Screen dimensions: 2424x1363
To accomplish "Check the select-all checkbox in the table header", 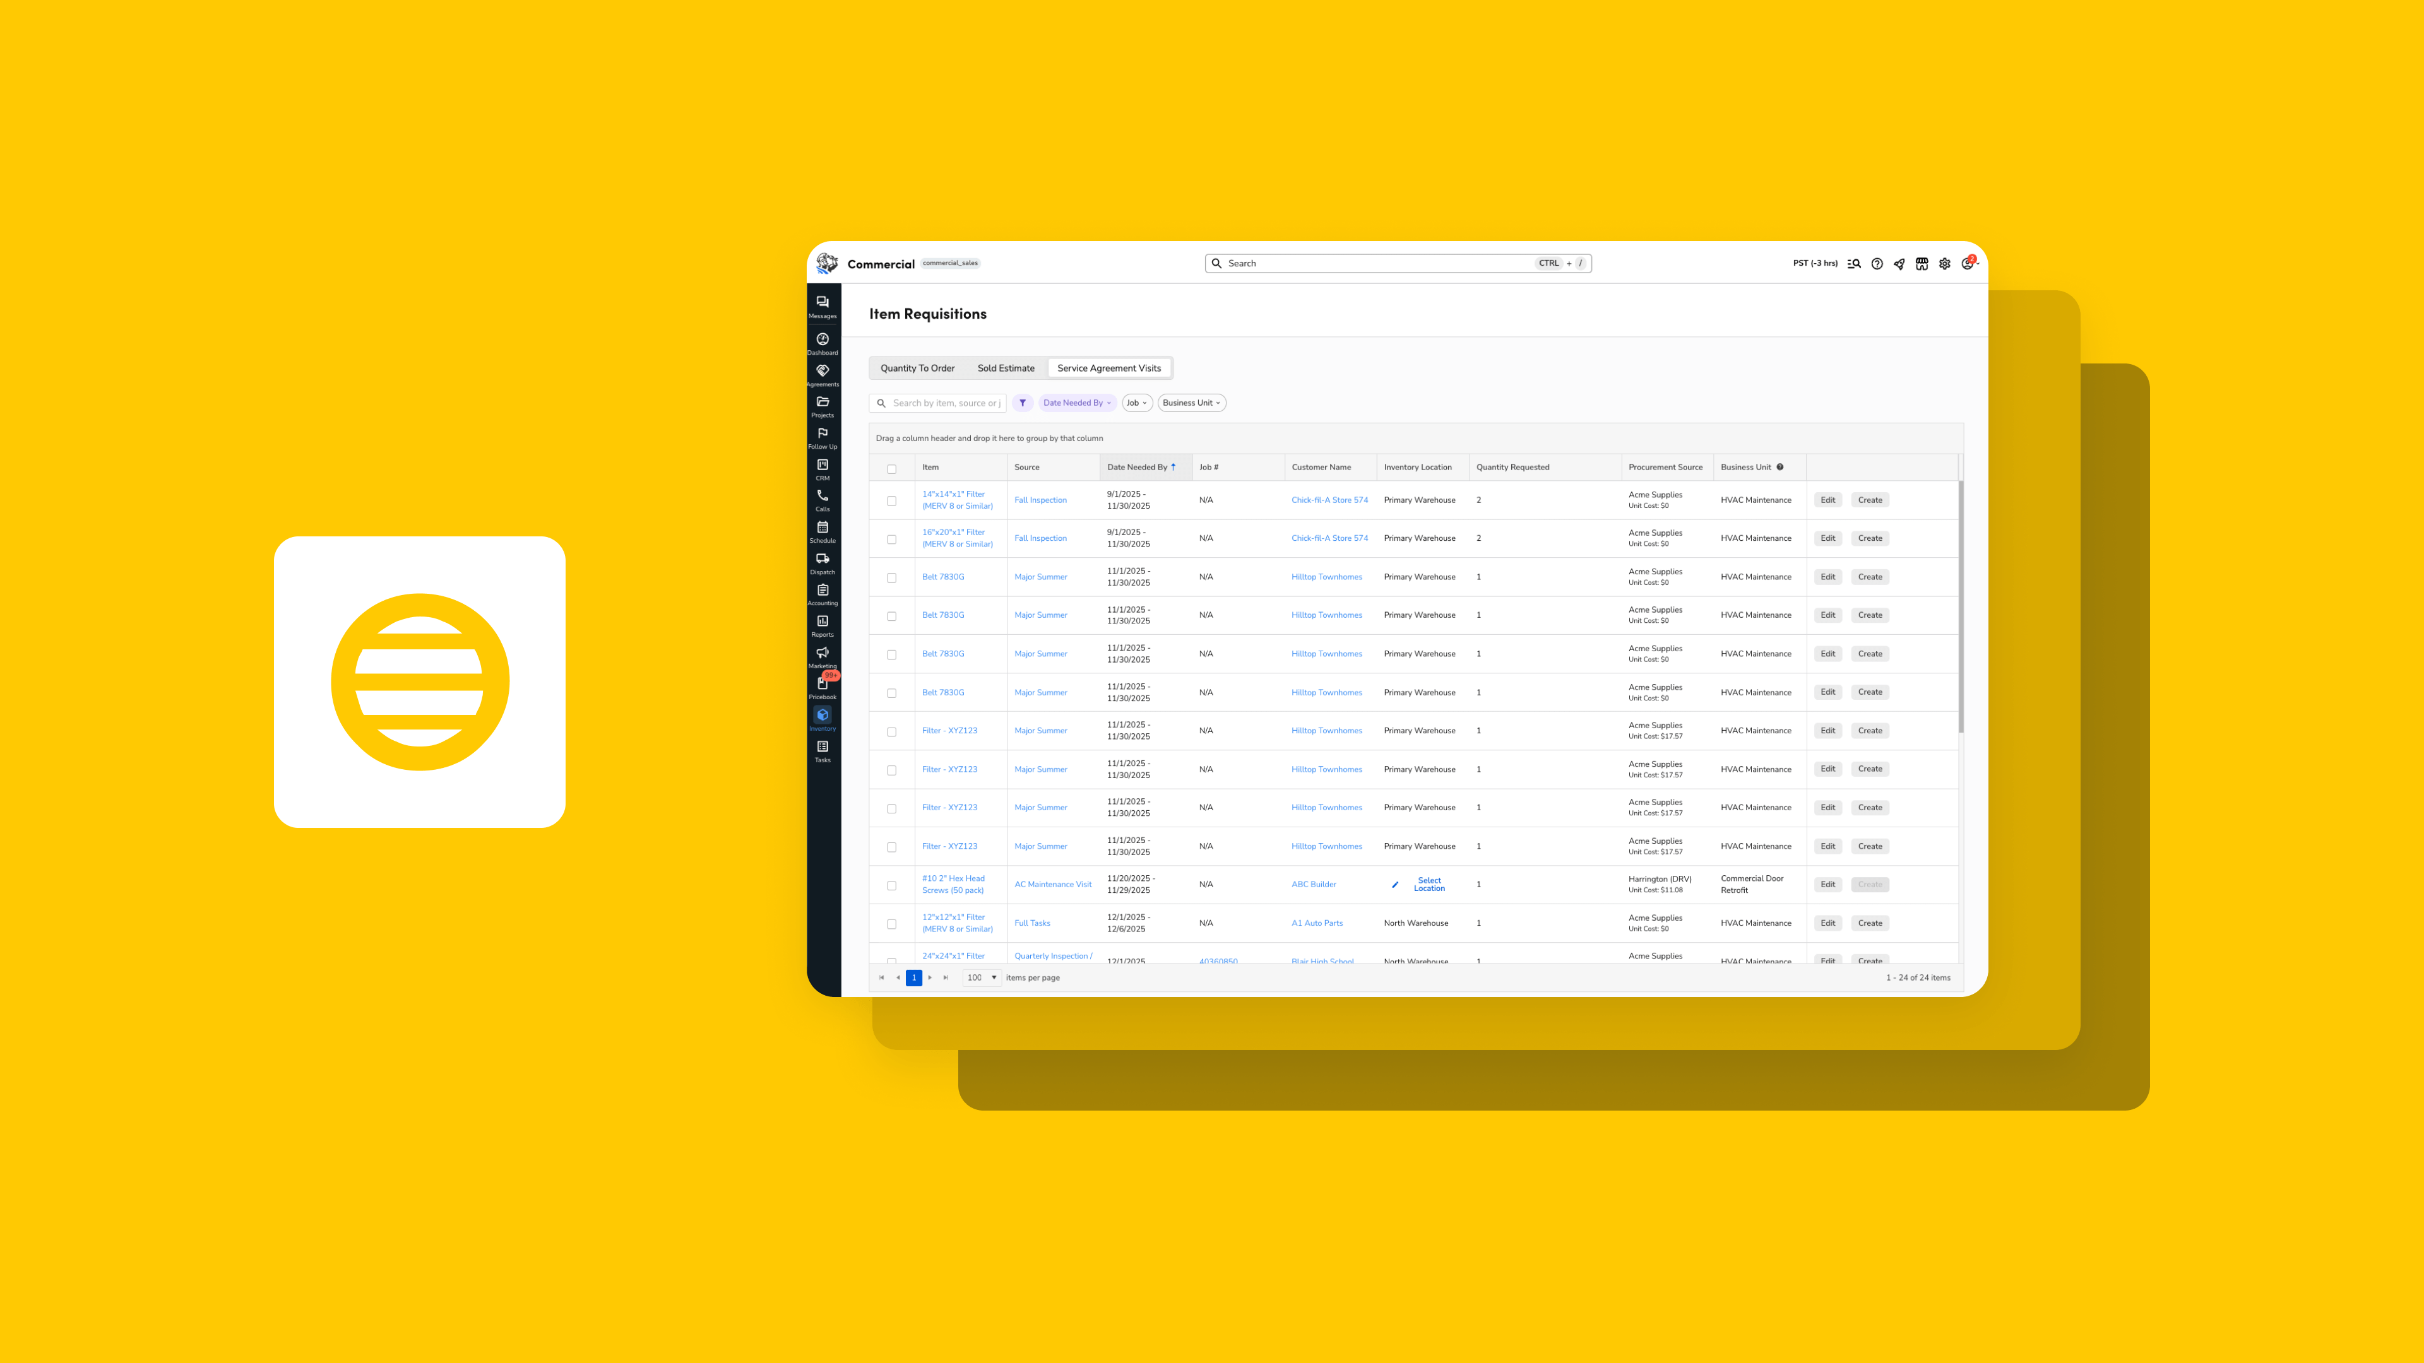I will click(x=892, y=468).
